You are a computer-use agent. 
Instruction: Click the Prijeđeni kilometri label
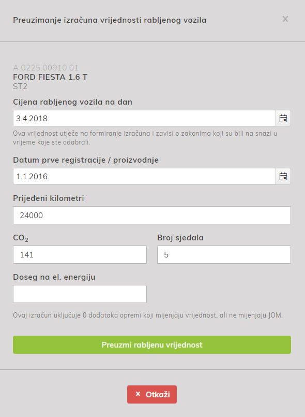coord(49,198)
